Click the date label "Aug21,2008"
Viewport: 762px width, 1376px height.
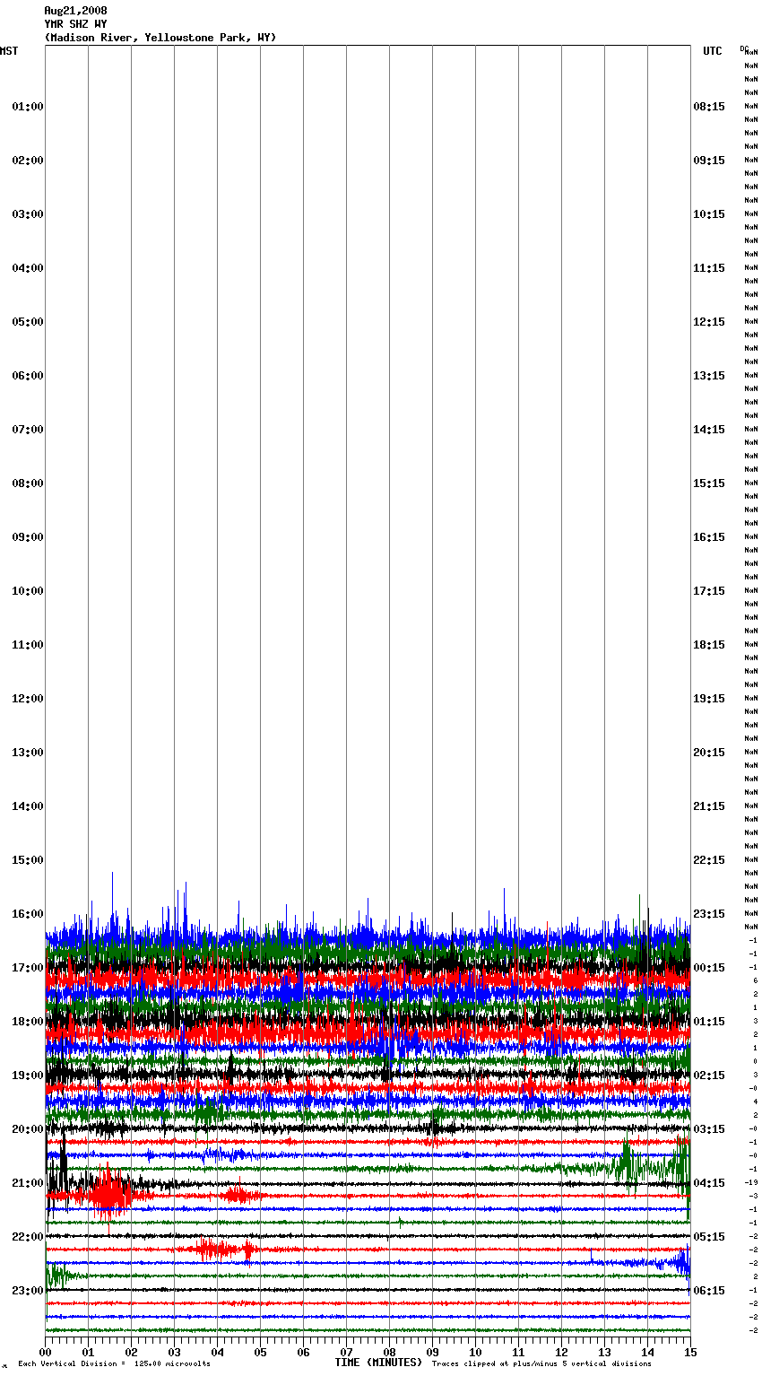click(75, 11)
